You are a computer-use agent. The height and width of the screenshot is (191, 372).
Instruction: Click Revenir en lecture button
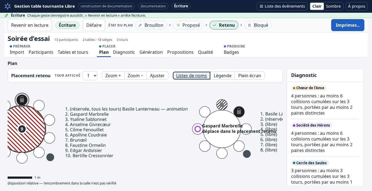pyautogui.click(x=30, y=25)
